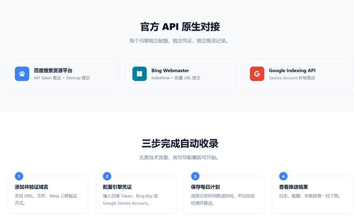Image resolution: width=354 pixels, height=219 pixels.
Task: Click the red Google G icon
Action: point(257,74)
